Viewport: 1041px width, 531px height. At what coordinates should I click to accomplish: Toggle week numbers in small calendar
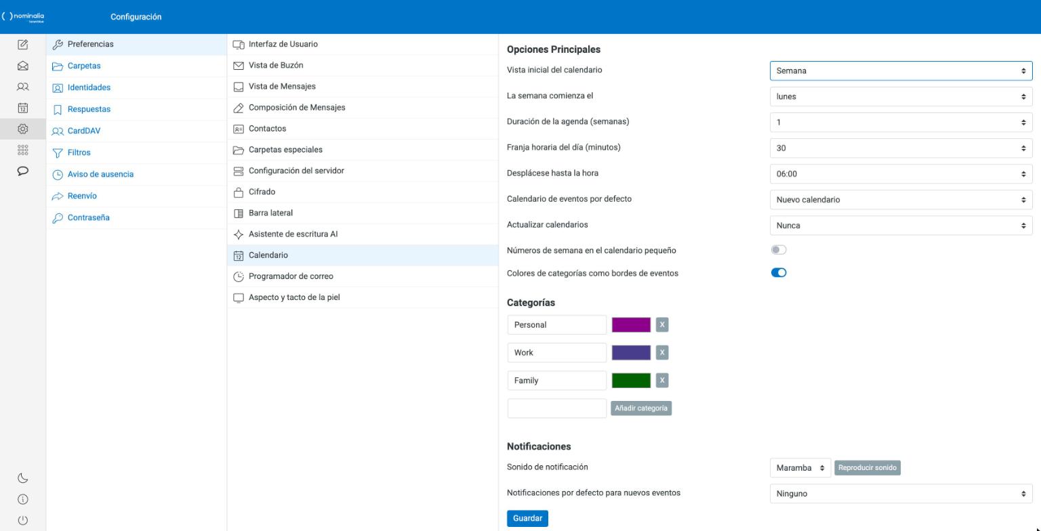(779, 250)
